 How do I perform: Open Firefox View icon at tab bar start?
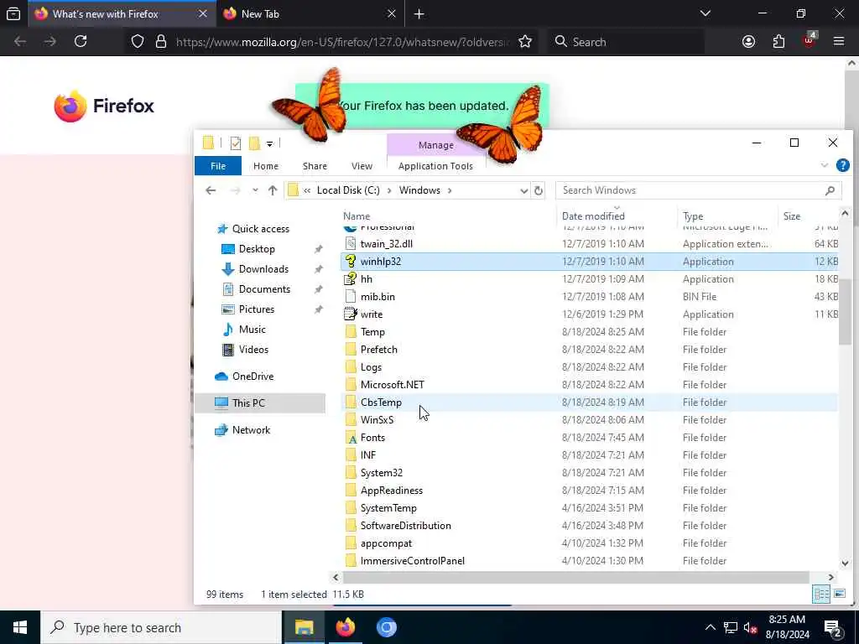13,14
